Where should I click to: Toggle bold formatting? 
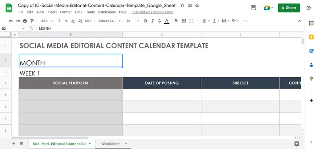[145, 21]
